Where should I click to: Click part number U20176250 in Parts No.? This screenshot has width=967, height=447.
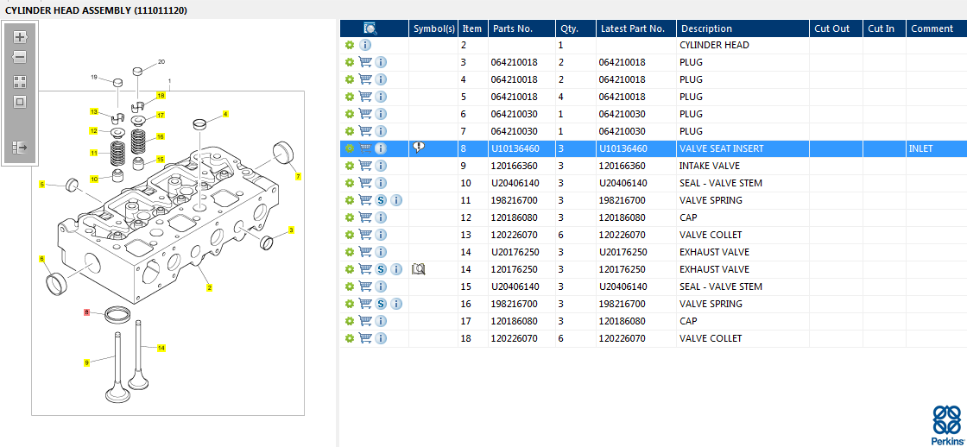[x=515, y=252]
